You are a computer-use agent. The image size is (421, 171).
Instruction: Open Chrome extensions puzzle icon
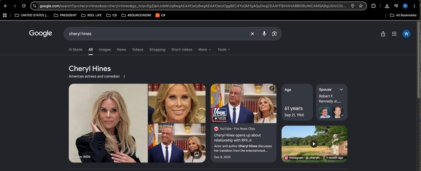373,6
